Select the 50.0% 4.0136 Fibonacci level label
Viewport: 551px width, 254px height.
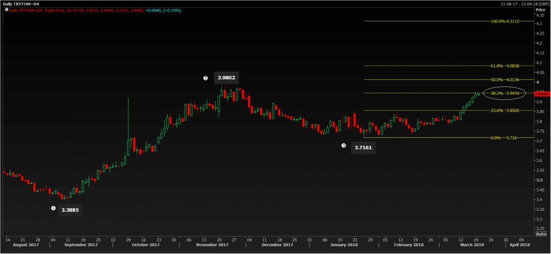click(505, 79)
